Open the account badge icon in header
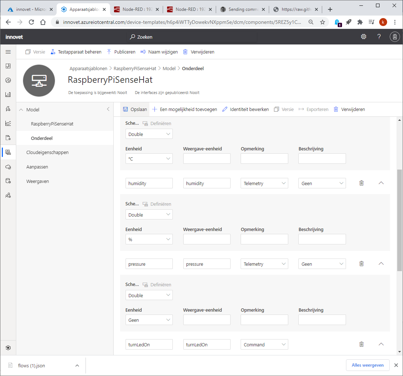 tap(395, 37)
